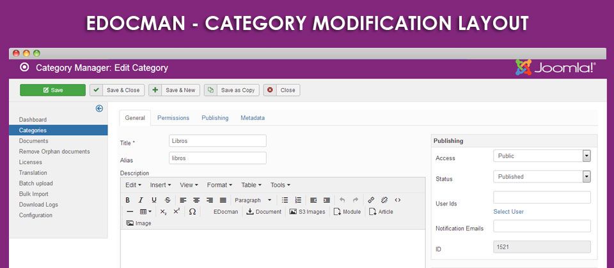Apply subscript formatting
This screenshot has width=614, height=268.
click(164, 212)
